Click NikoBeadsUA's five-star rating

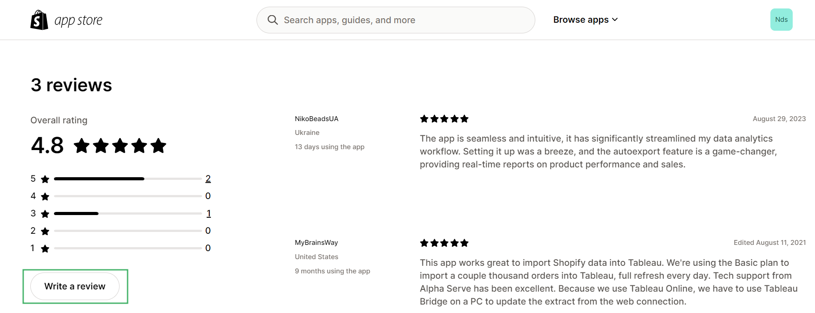tap(444, 119)
